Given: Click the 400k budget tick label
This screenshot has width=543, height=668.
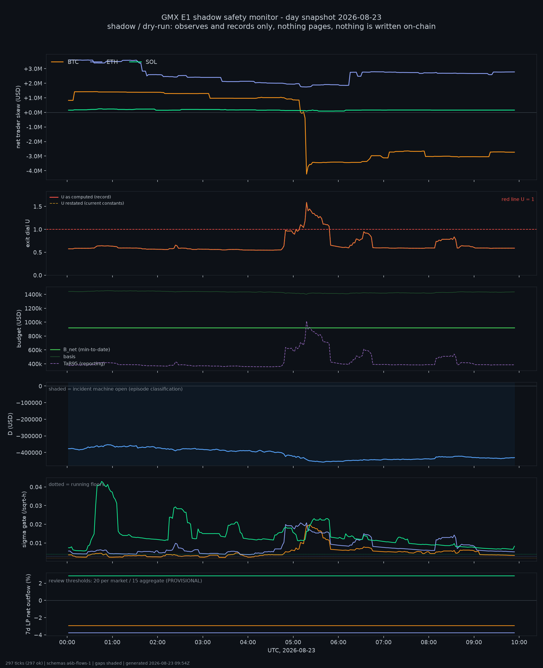Looking at the screenshot, I should tap(35, 364).
